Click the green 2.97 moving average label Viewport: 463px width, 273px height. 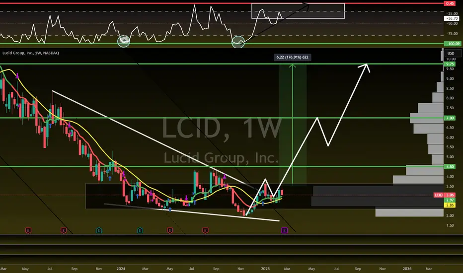coord(450,200)
